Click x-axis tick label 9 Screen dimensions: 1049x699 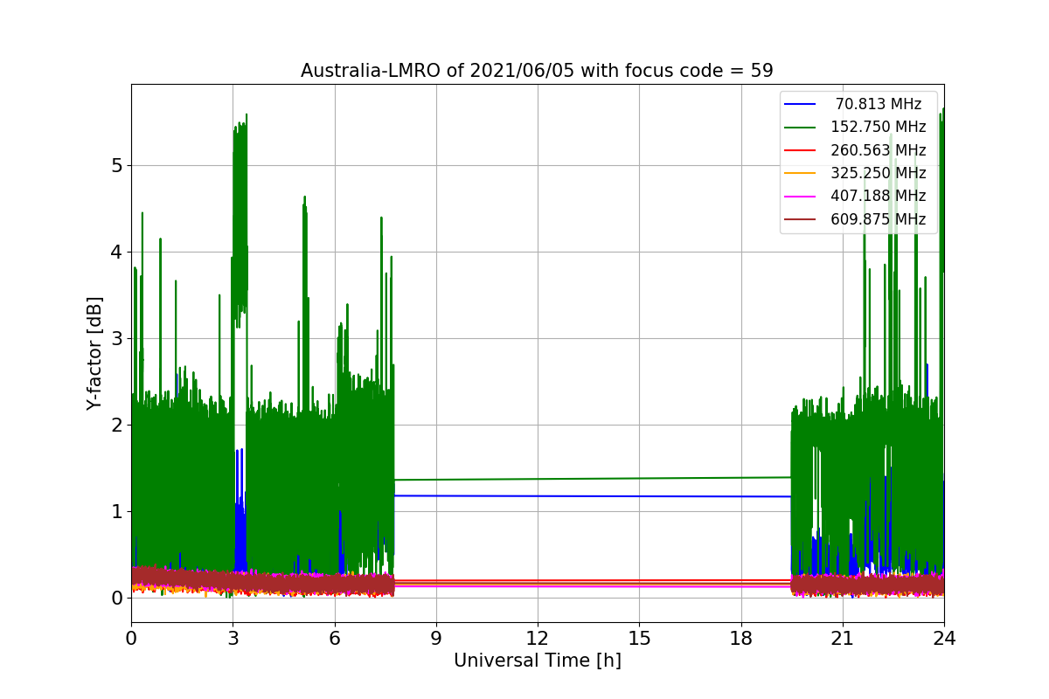(x=436, y=638)
